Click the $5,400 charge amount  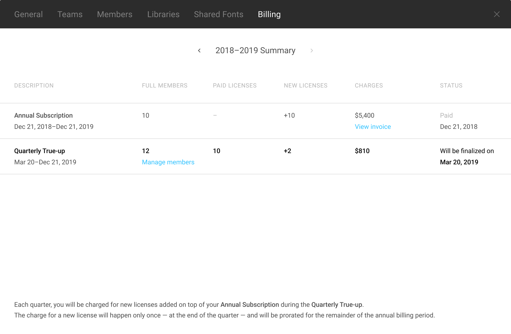[365, 115]
